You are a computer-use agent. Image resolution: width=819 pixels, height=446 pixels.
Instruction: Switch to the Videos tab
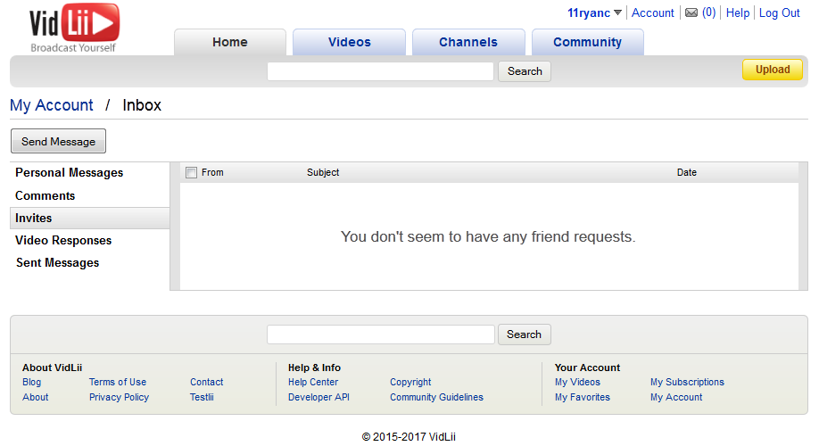click(x=349, y=42)
